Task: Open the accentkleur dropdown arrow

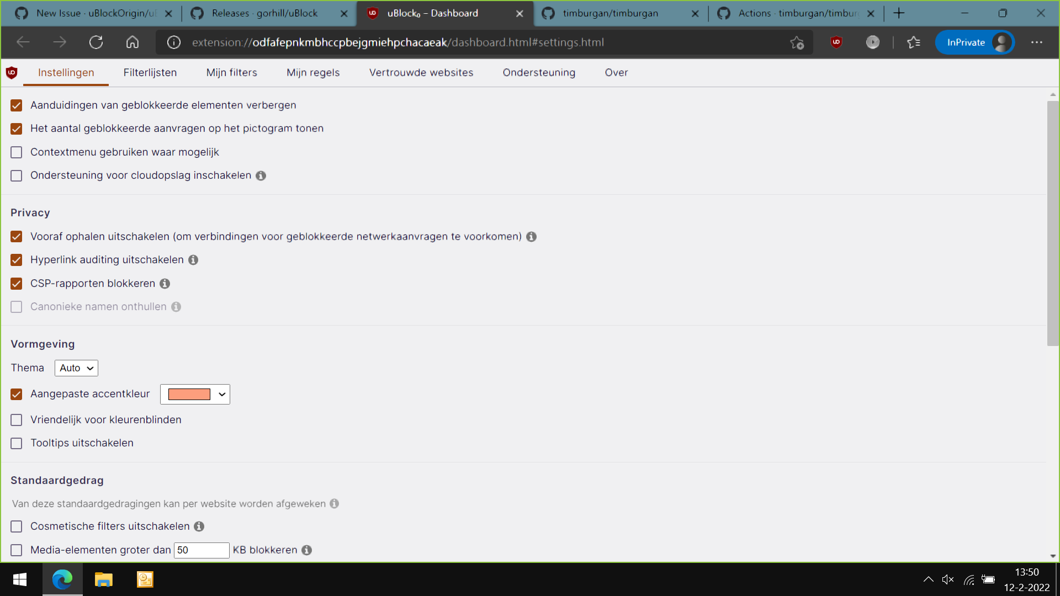Action: 221,394
